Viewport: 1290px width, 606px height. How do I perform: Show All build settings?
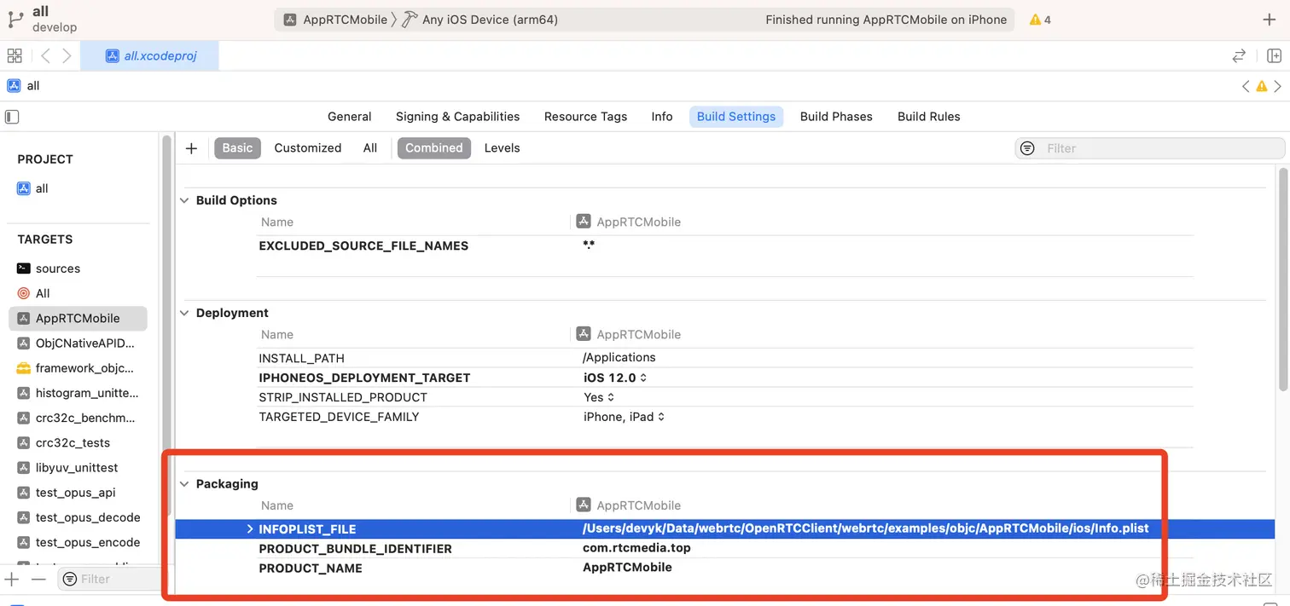pos(369,147)
